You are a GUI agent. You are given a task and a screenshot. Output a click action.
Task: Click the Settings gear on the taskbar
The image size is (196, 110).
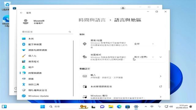point(136,107)
